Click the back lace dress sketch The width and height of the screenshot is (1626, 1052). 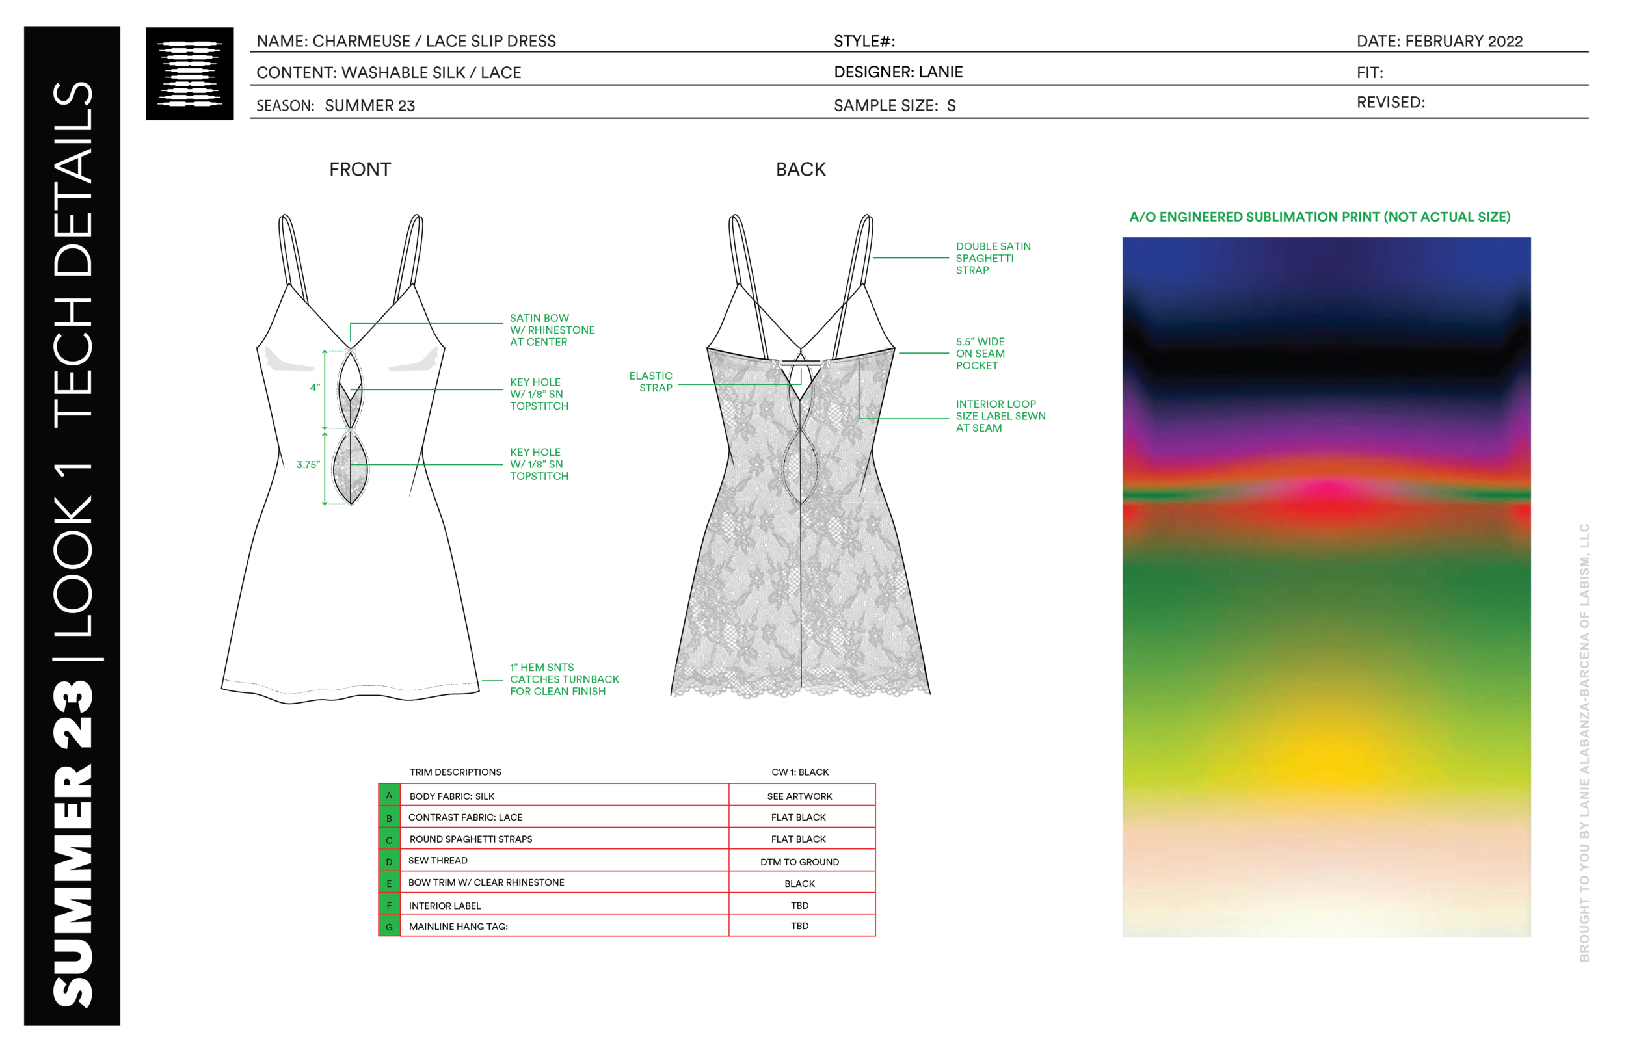click(x=801, y=456)
